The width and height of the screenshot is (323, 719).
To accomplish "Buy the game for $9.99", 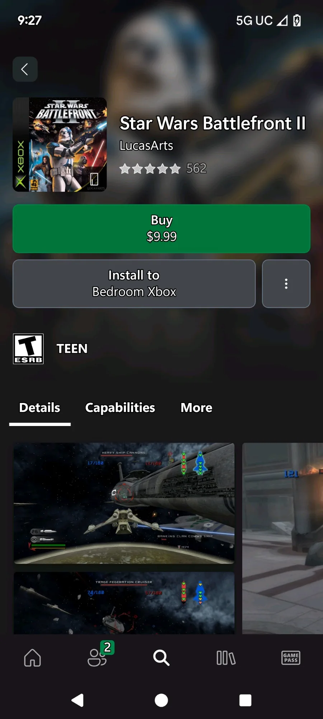I will (x=161, y=229).
